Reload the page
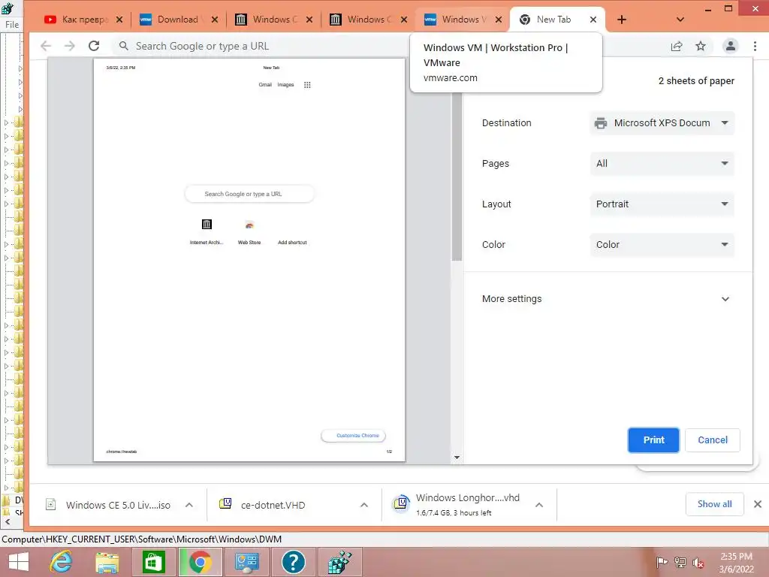The width and height of the screenshot is (769, 577). [94, 46]
